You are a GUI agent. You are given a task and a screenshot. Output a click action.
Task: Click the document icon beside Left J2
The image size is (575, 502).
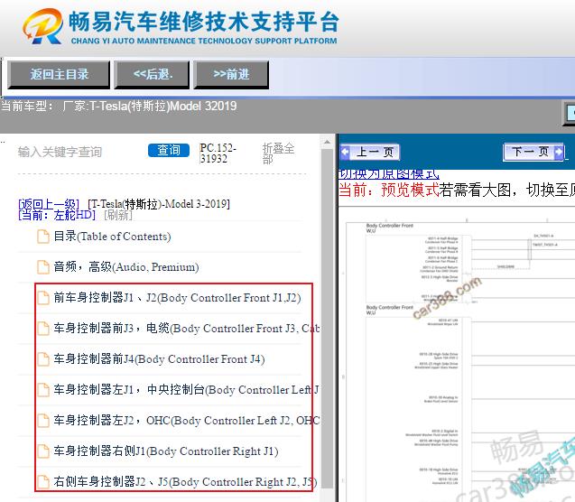(x=43, y=420)
